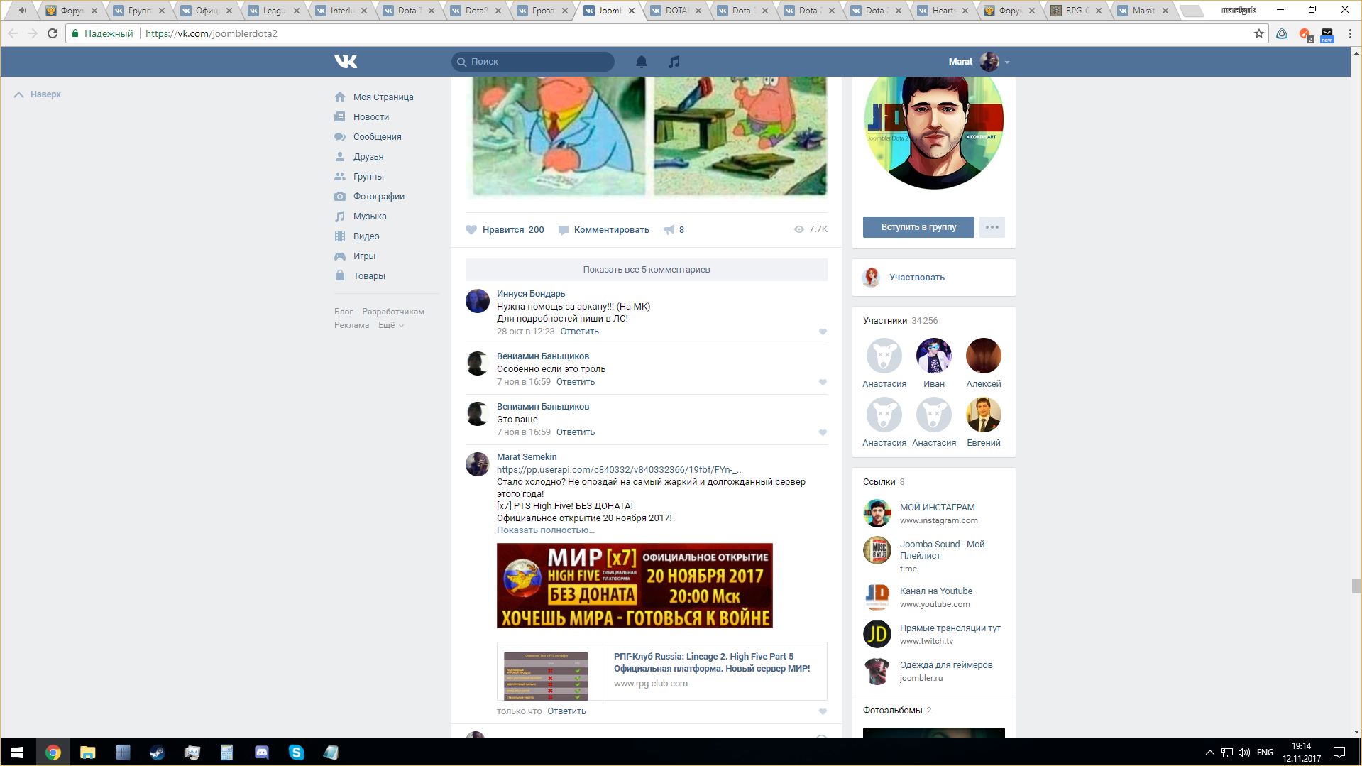Image resolution: width=1362 pixels, height=766 pixels.
Task: Click Вступить в группу button
Action: click(x=918, y=227)
